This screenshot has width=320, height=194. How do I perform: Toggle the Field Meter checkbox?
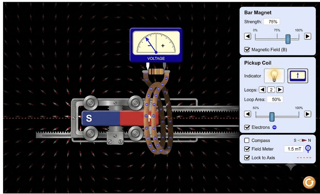tap(247, 149)
